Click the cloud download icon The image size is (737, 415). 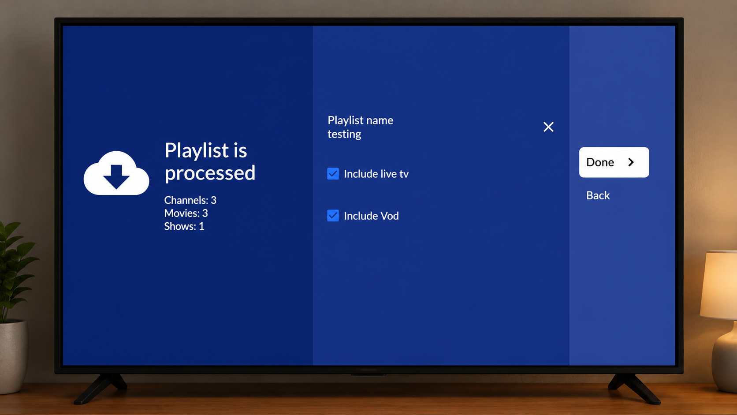point(116,173)
